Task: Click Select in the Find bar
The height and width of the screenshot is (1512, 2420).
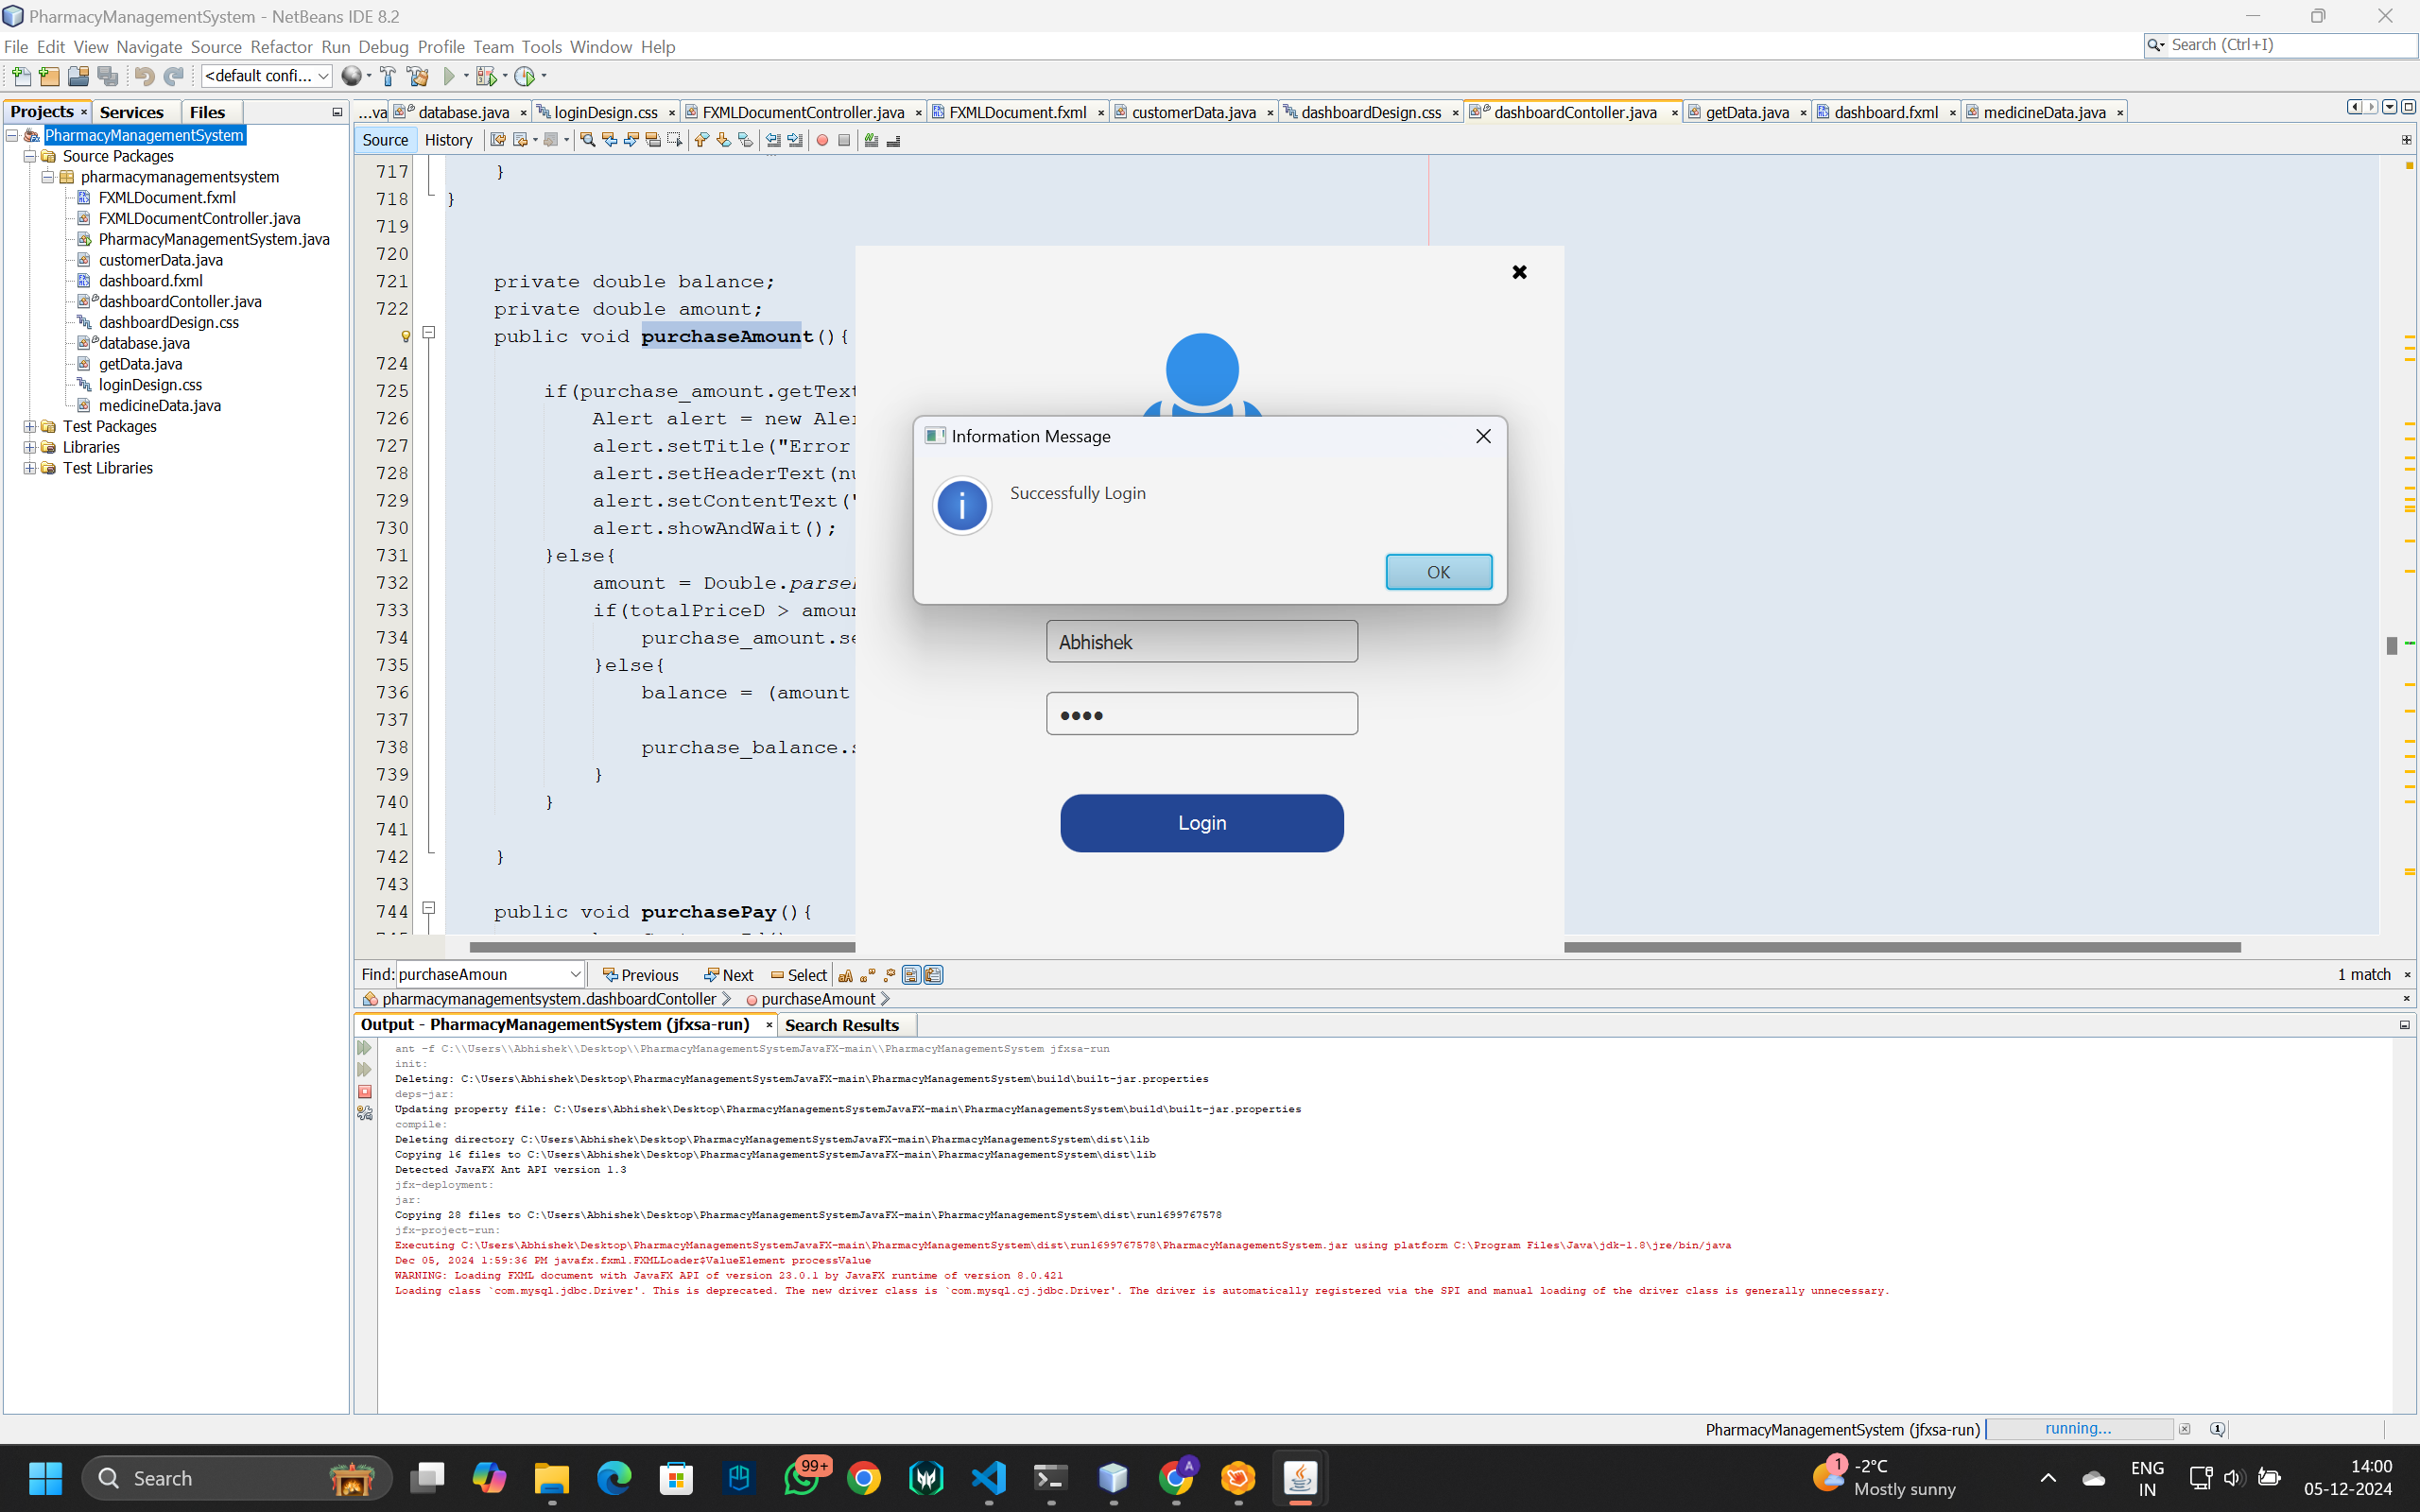Action: (799, 975)
